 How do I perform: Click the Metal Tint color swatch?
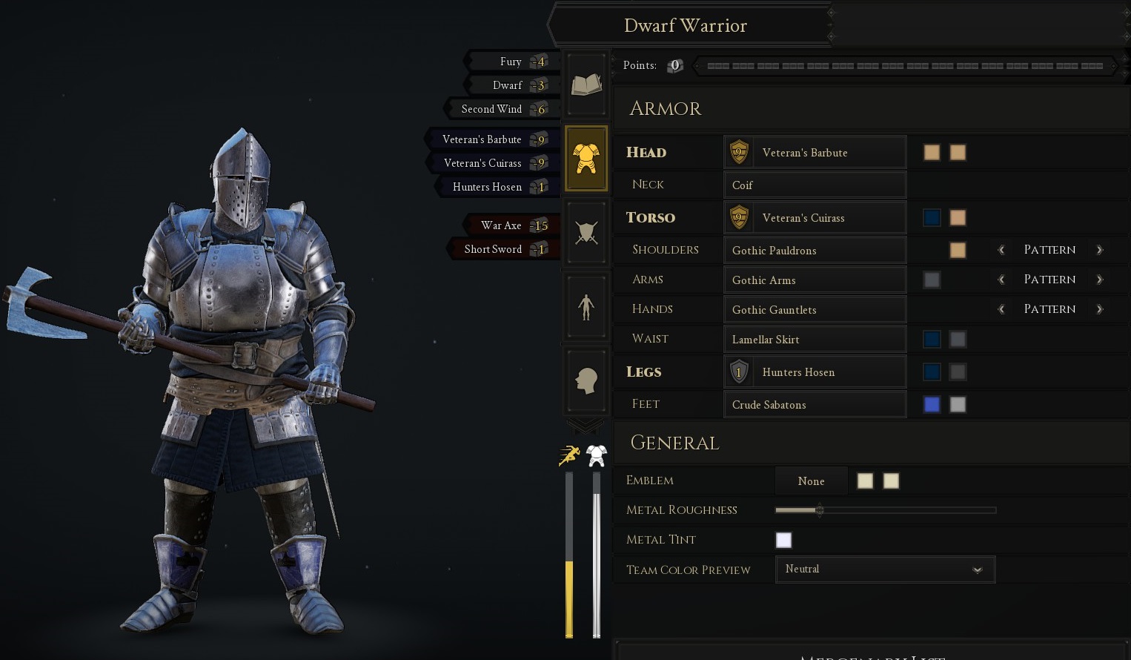pyautogui.click(x=783, y=540)
